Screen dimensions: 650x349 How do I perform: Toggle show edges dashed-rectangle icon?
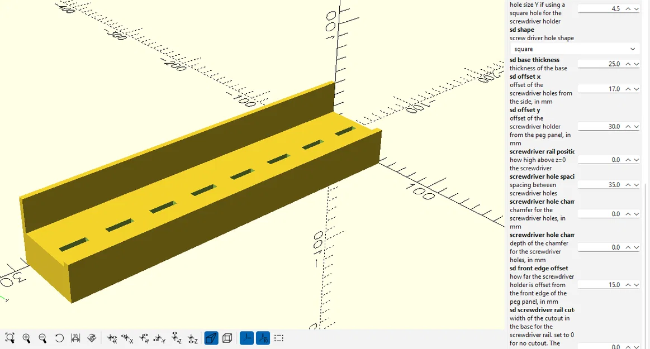(279, 338)
